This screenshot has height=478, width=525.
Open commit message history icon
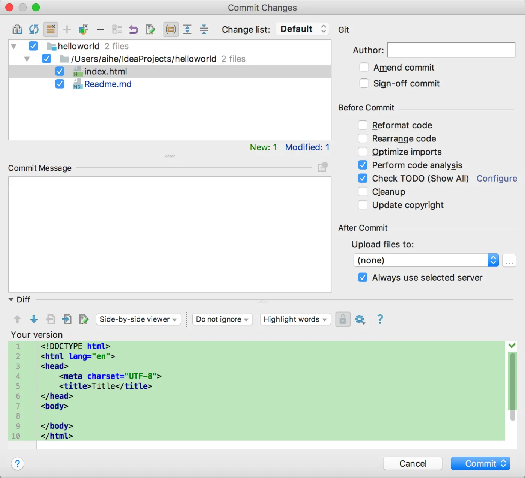click(322, 167)
